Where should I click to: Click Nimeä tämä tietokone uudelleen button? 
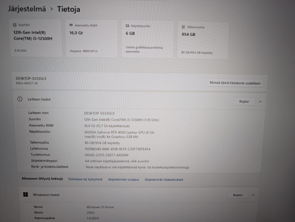[235, 83]
